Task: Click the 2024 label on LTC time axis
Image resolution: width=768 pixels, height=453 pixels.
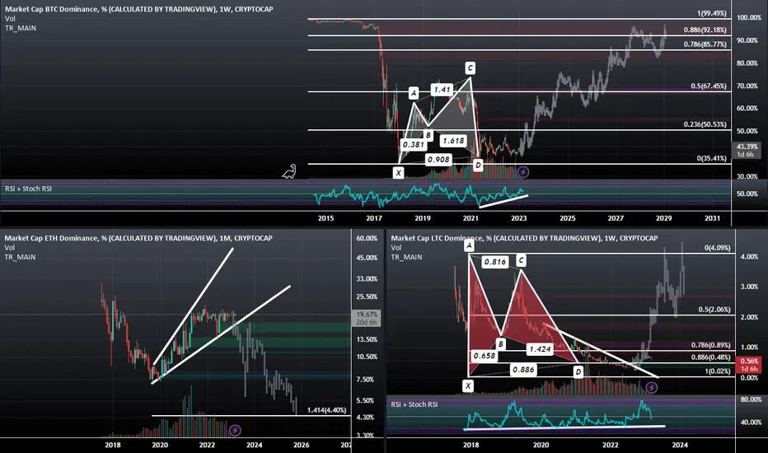Action: [680, 445]
